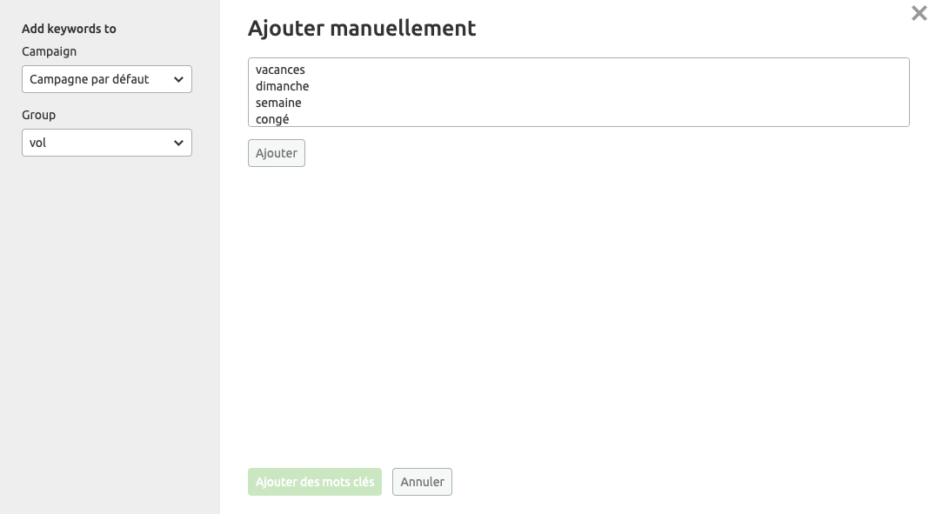Screen dimensions: 929x514
Task: Click the chevron on the Campaign selector
Action: (x=179, y=79)
